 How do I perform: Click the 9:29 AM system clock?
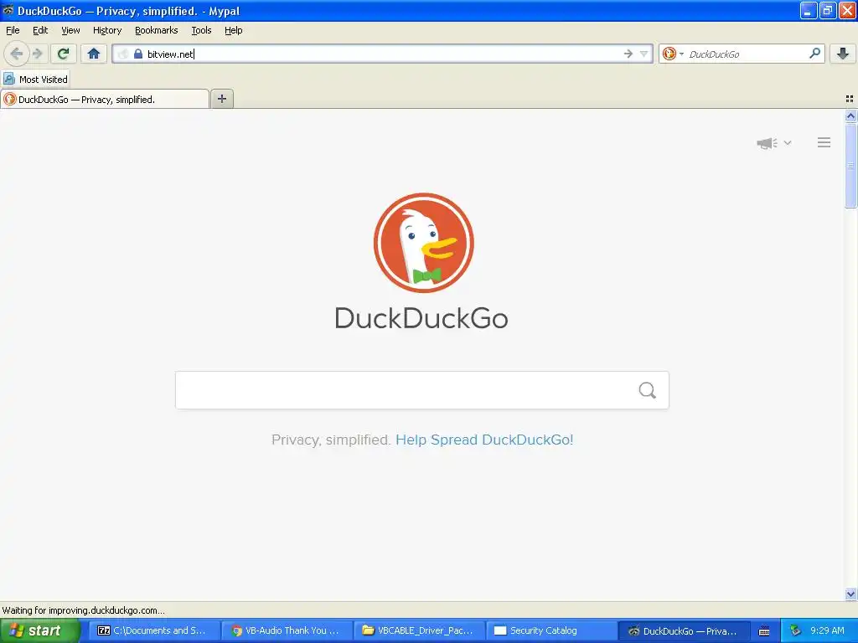(x=827, y=630)
